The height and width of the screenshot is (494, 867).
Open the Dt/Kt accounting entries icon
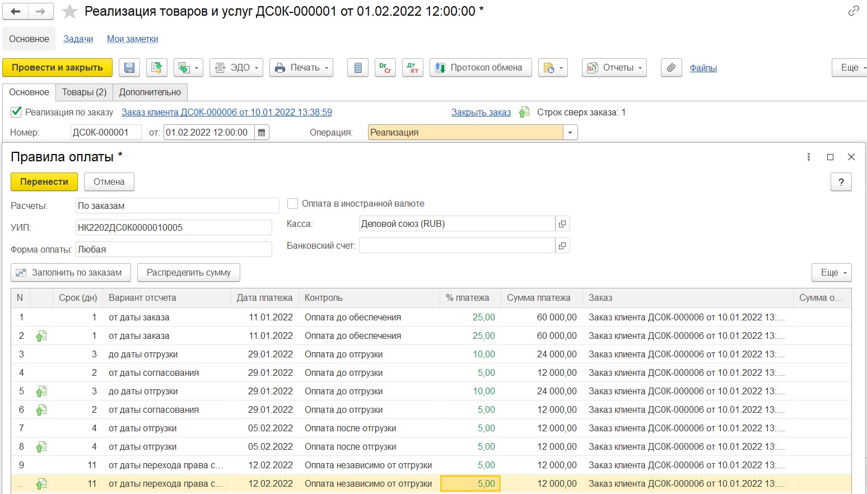click(x=413, y=68)
